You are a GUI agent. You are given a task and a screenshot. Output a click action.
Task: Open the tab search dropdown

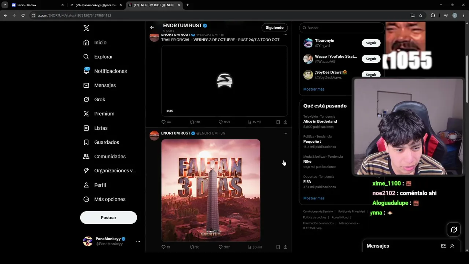[5, 5]
